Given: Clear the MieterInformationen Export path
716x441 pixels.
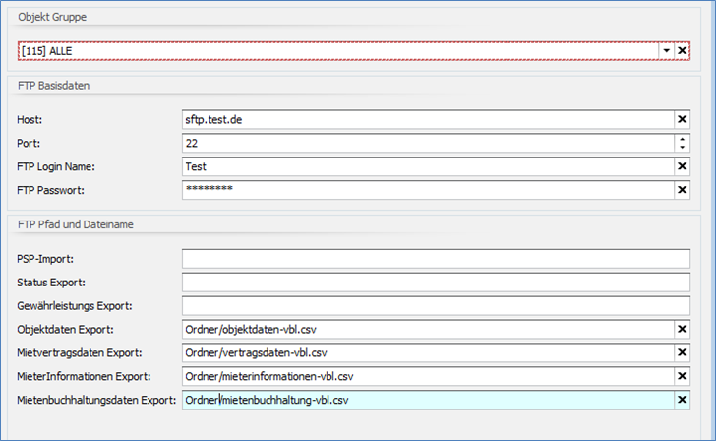Looking at the screenshot, I should [682, 376].
